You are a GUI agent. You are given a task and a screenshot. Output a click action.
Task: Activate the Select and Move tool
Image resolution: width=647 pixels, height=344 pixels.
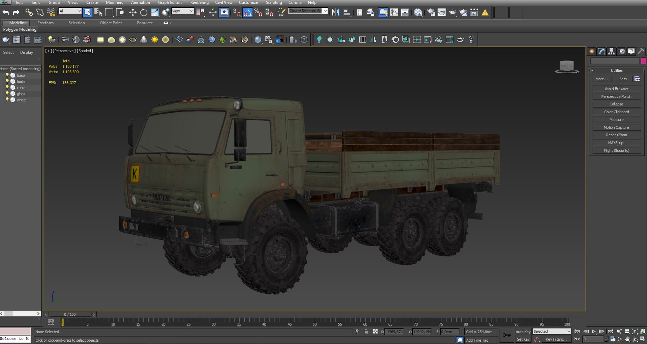pyautogui.click(x=133, y=12)
